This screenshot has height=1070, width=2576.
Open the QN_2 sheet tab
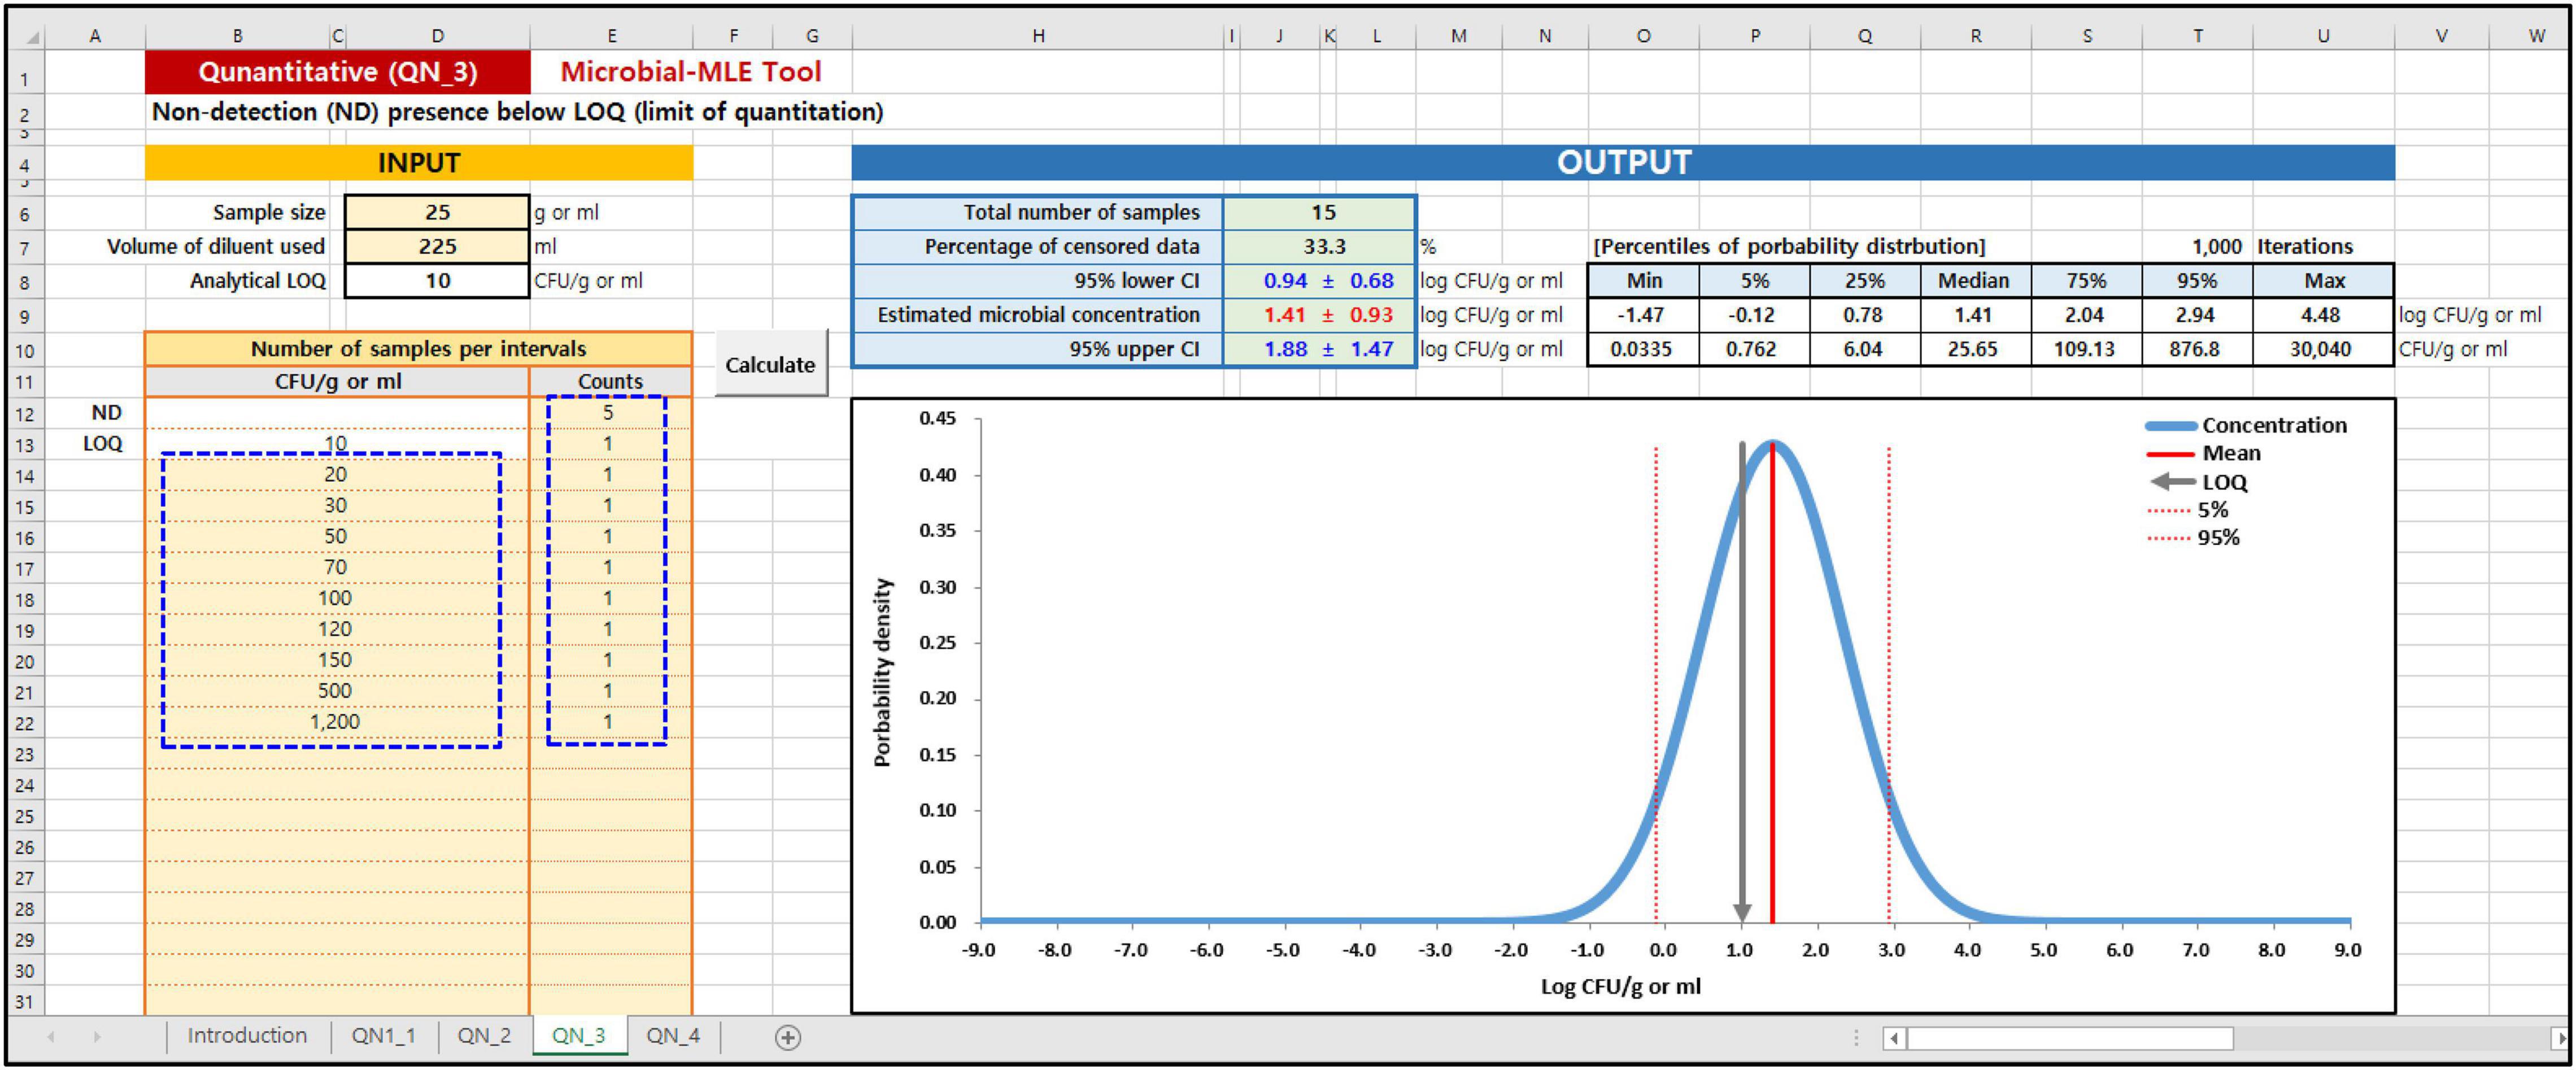coord(484,1036)
